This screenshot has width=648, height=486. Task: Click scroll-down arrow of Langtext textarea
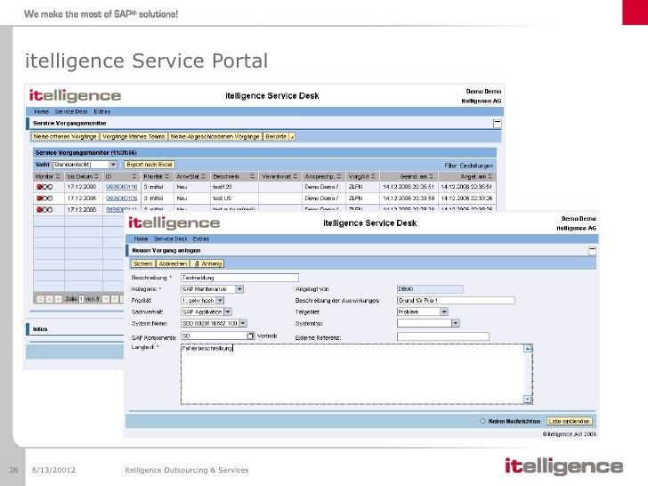pos(527,399)
